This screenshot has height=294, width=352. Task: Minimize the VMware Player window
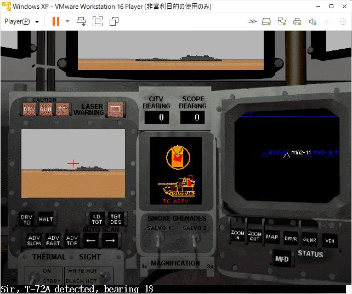pos(319,6)
